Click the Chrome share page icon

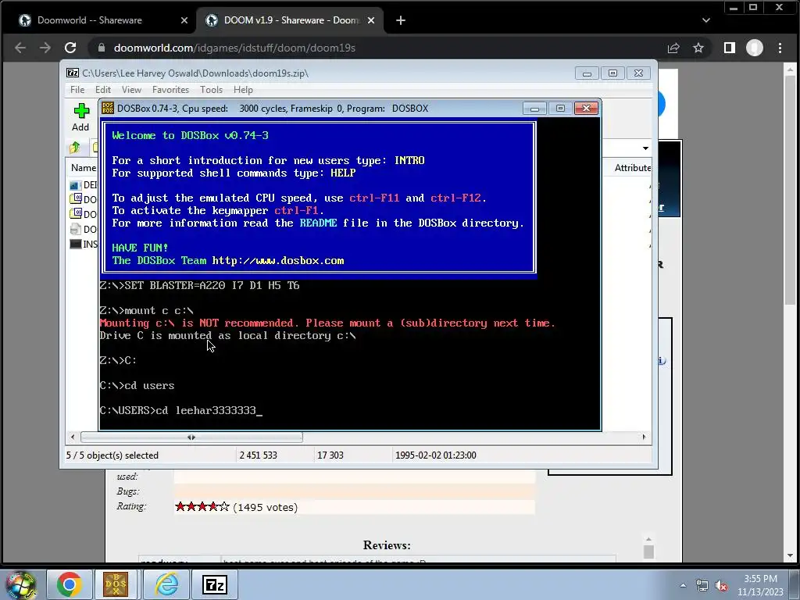[x=673, y=48]
